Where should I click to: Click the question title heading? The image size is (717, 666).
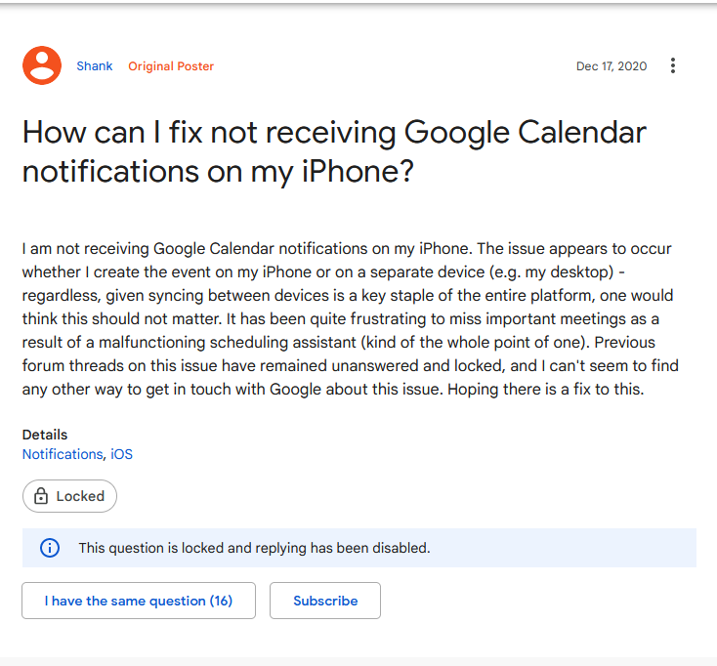pos(334,151)
